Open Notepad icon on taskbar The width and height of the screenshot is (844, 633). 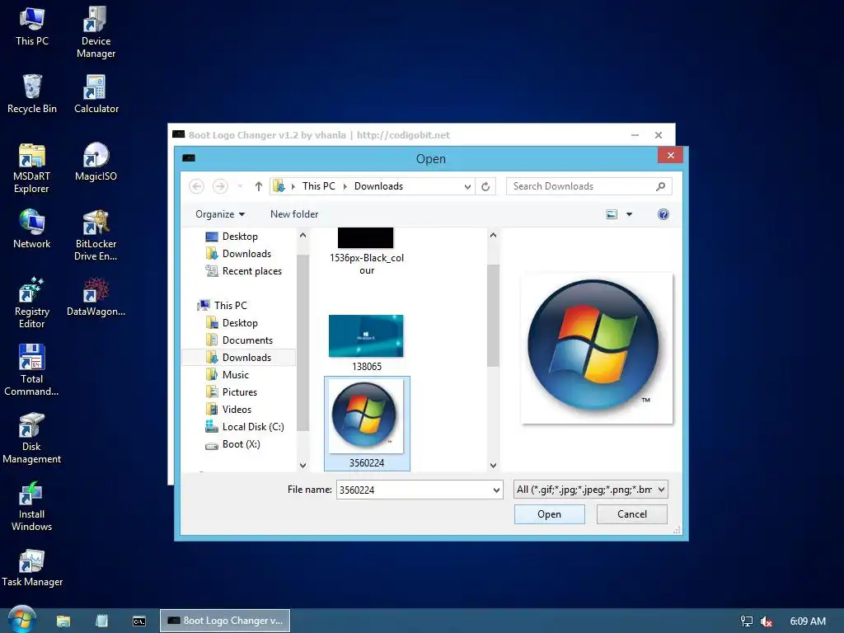click(x=101, y=621)
